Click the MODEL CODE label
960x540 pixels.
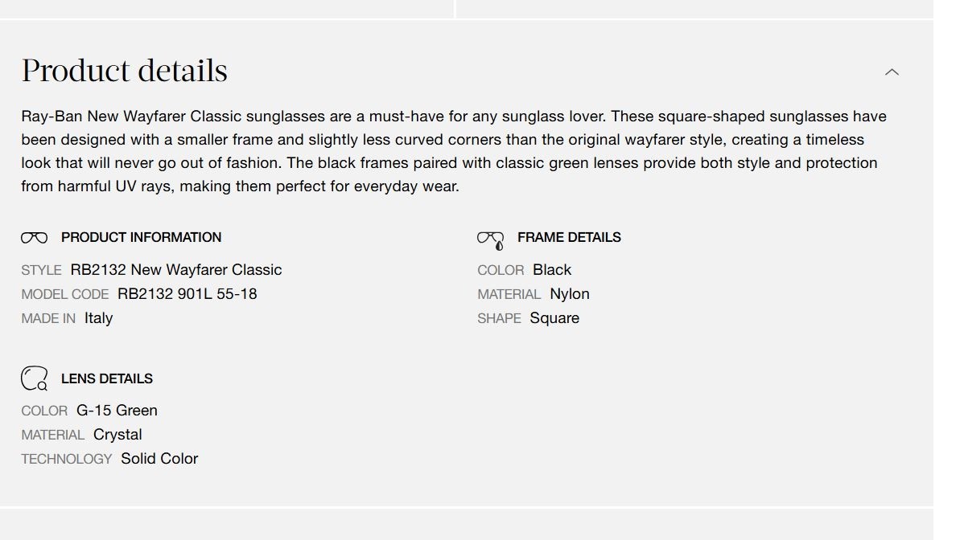65,294
